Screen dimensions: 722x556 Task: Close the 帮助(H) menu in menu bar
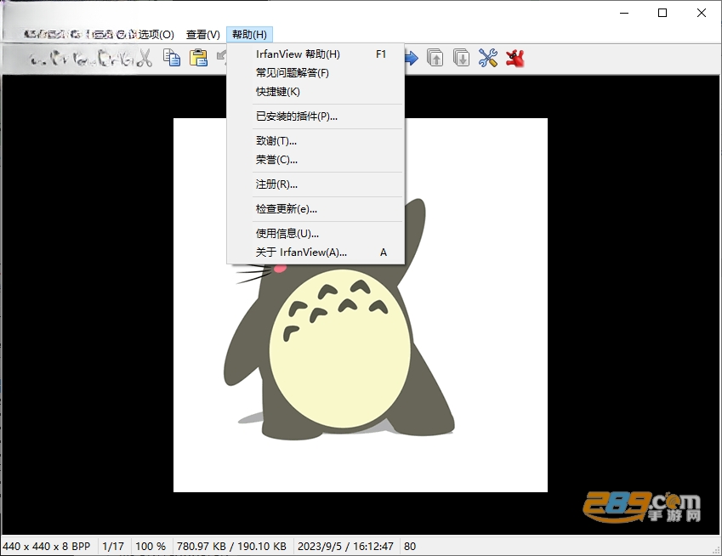(249, 35)
